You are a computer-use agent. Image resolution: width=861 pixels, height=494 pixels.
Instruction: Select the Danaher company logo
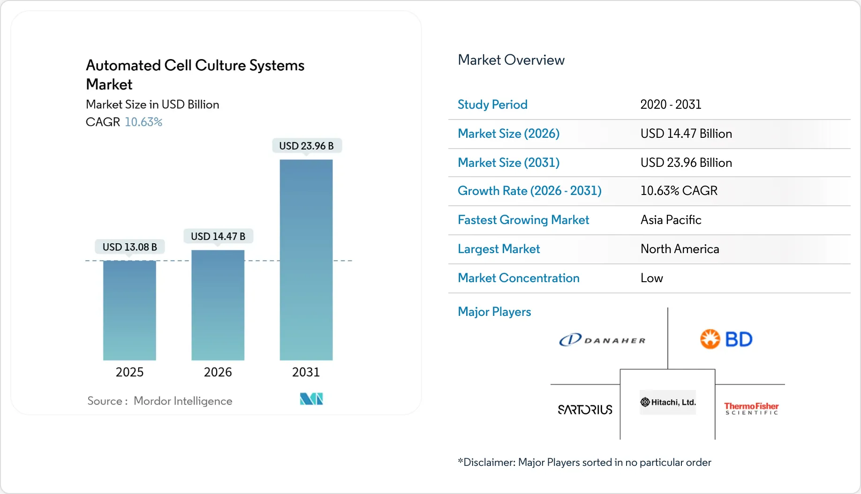[x=603, y=339]
